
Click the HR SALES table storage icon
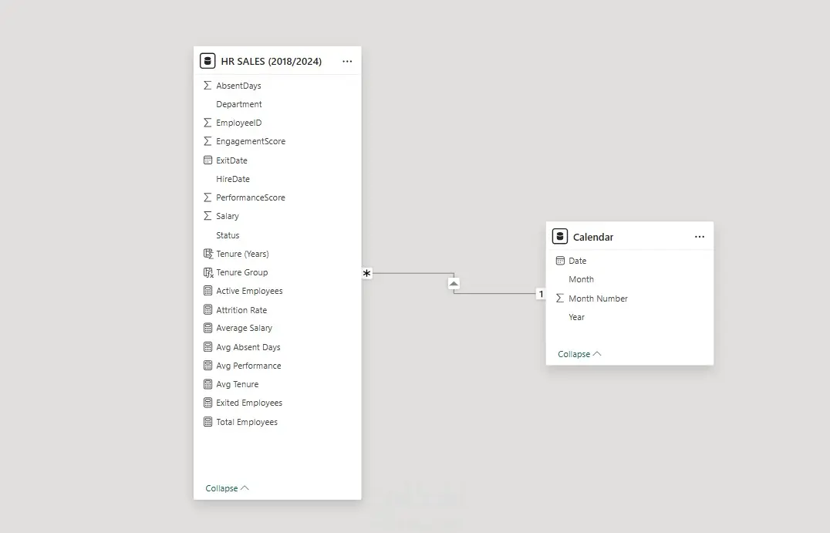207,61
